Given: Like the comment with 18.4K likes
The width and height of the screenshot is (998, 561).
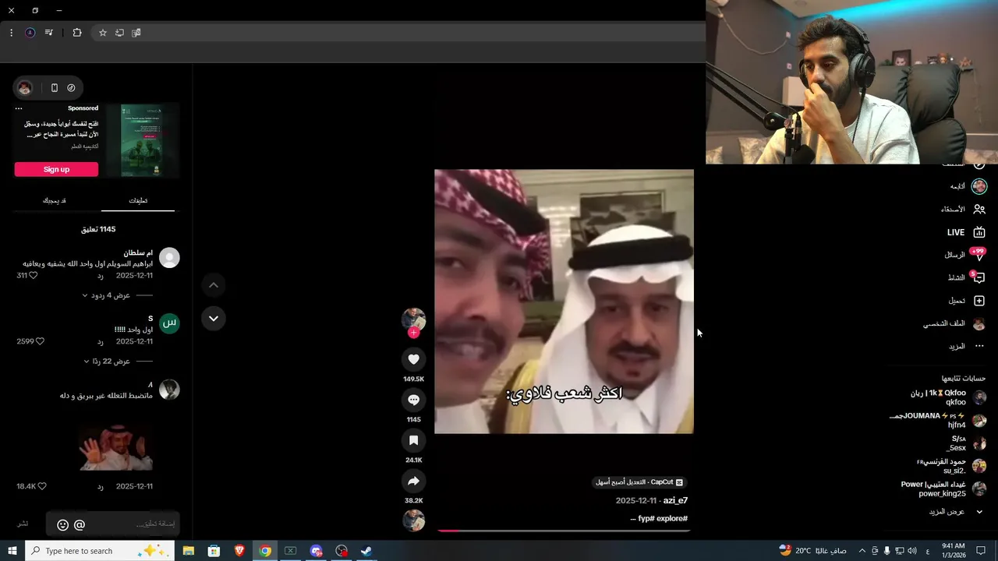Looking at the screenshot, I should [42, 486].
